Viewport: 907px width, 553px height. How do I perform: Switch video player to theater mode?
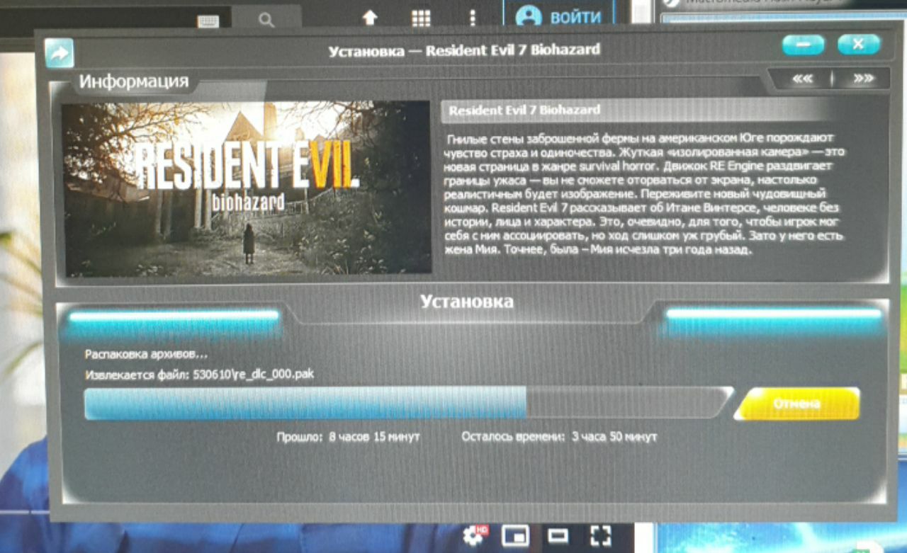tap(558, 535)
